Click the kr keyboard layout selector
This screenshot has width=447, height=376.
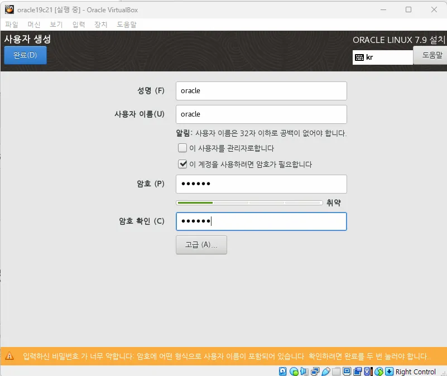[383, 57]
